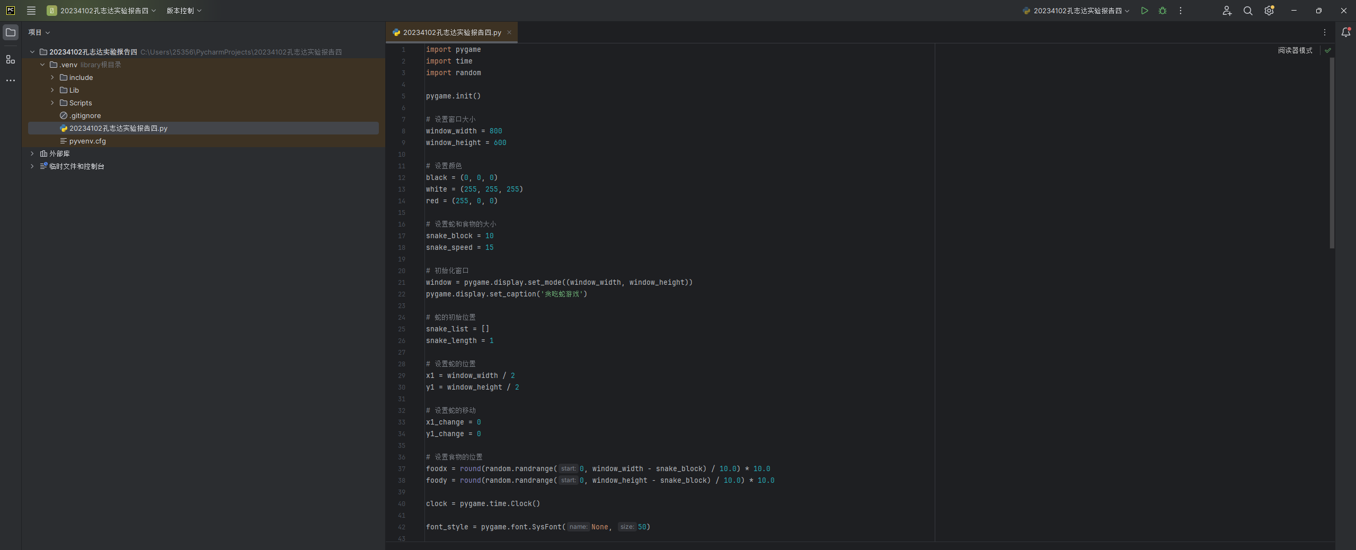Select the 20234102孔志达实验报告四.py editor tab
The width and height of the screenshot is (1356, 550).
coord(451,32)
